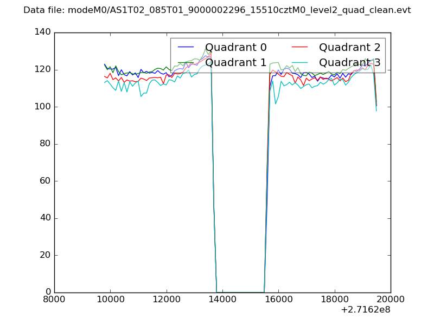This screenshot has height=325, width=434.
Task: Select the green line sample in legend
Action: tap(187, 63)
